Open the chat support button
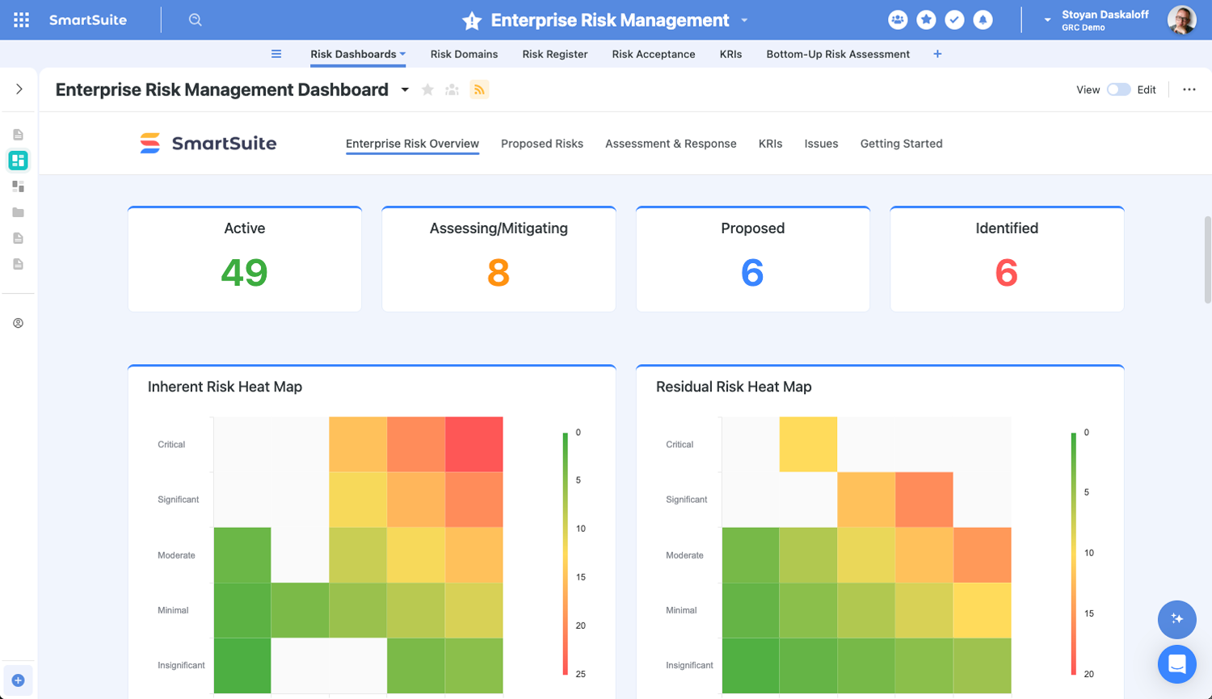 coord(1177,664)
